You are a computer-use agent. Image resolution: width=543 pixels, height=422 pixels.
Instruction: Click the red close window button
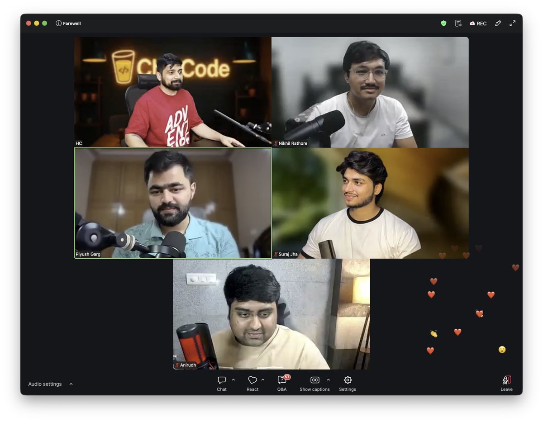[x=29, y=23]
